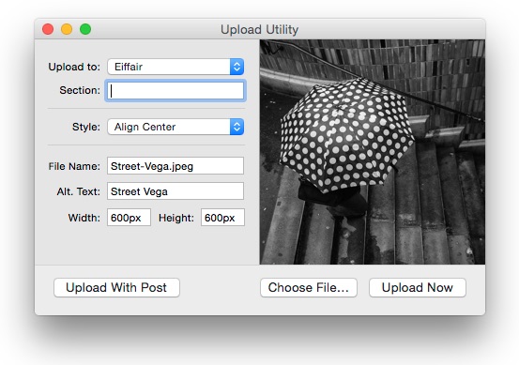Viewport: 519px width, 365px height.
Task: Click the Height: label
Action: click(176, 218)
